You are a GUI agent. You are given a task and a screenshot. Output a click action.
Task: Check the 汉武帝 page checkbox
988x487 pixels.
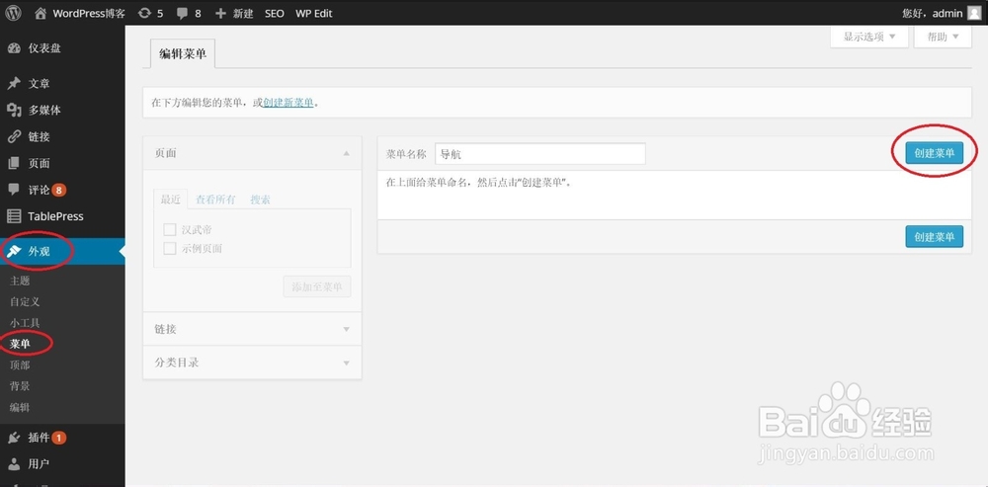pos(170,230)
